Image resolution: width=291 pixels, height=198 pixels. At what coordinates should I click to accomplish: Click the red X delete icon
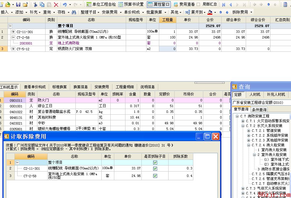pyautogui.click(x=56, y=5)
